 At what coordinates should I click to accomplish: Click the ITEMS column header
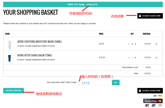coord(7,34)
